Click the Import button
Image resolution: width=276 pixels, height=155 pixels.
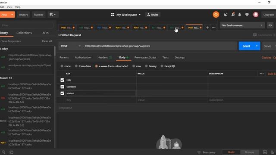click(23, 15)
